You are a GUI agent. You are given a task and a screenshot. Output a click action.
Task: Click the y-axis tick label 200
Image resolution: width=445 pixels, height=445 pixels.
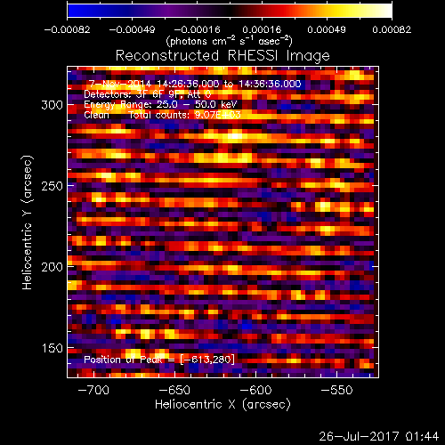[x=53, y=267]
